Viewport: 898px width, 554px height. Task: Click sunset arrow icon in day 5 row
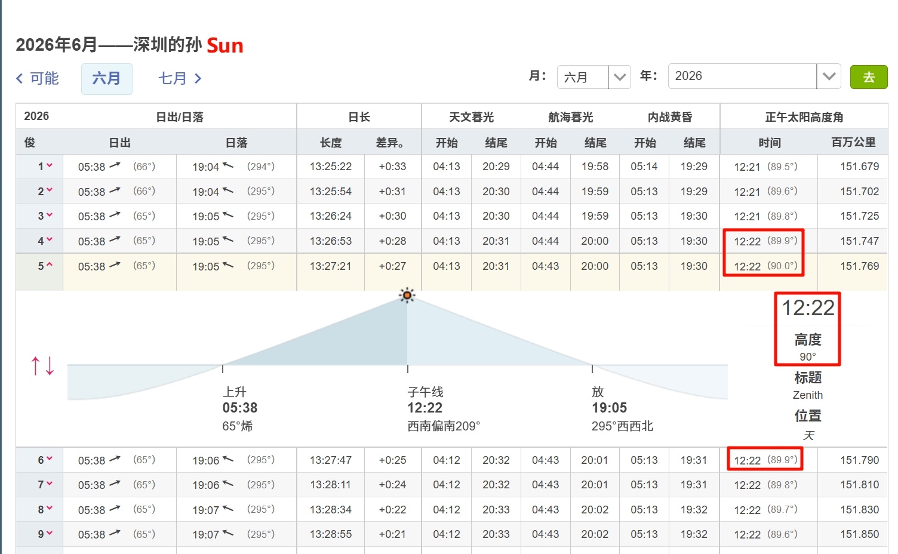[x=227, y=265]
